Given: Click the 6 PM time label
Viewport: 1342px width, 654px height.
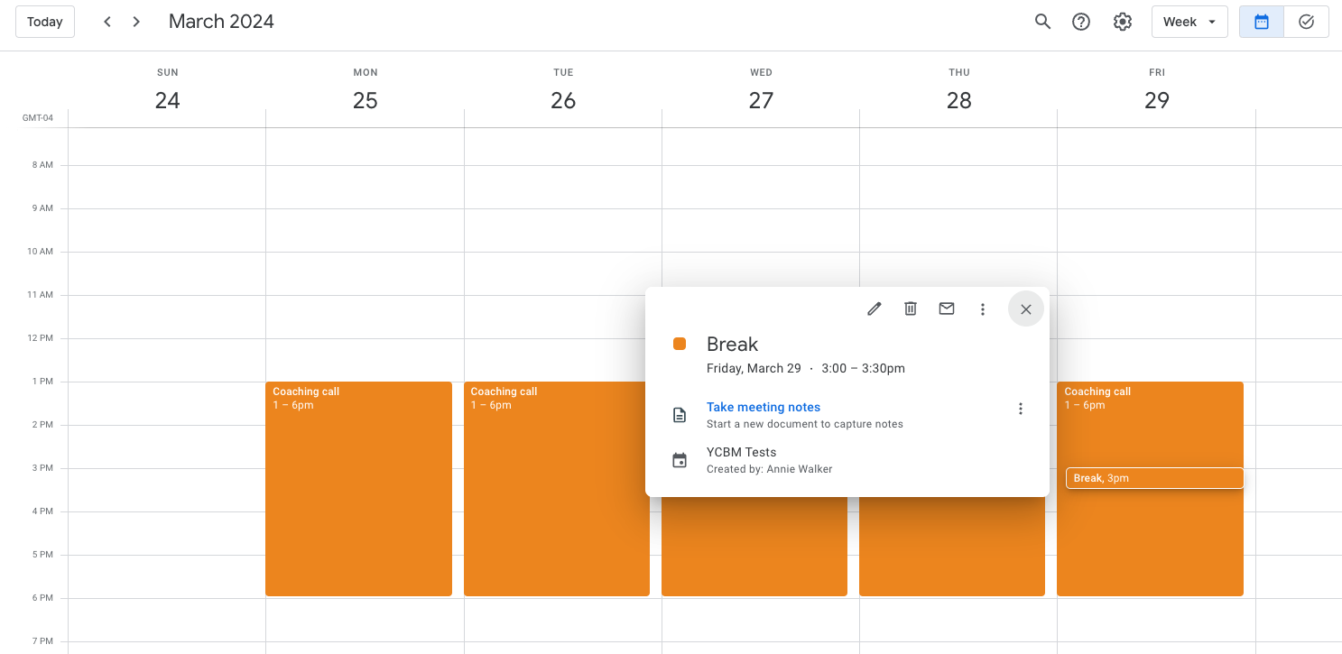Looking at the screenshot, I should point(42,598).
